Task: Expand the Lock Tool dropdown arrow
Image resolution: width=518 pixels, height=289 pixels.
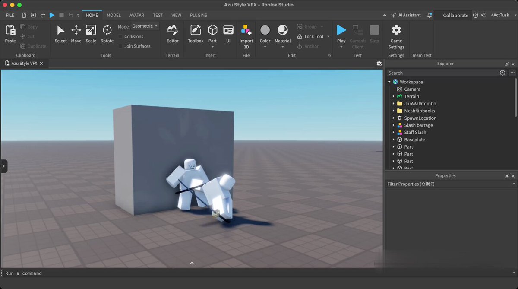Action: (x=328, y=37)
